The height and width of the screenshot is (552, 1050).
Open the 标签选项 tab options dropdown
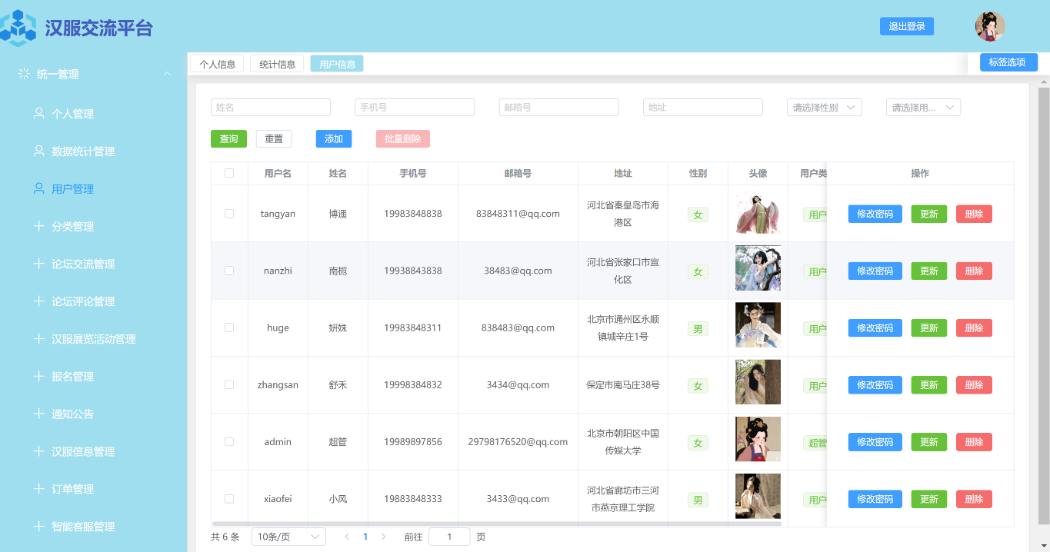pyautogui.click(x=1008, y=62)
